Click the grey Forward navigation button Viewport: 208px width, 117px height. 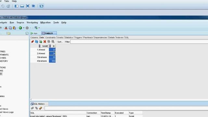27,28
